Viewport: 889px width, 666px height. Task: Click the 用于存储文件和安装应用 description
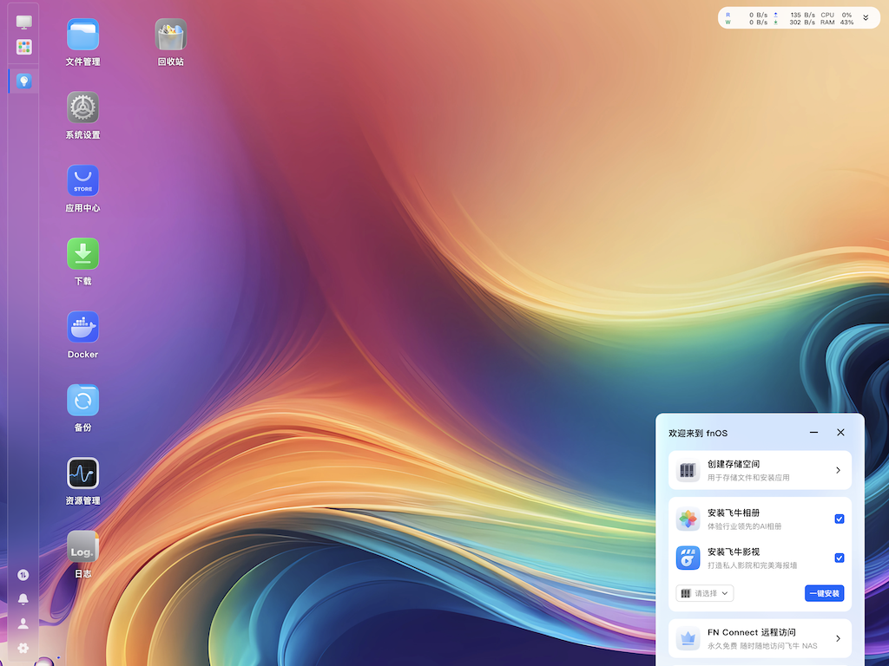click(x=747, y=478)
